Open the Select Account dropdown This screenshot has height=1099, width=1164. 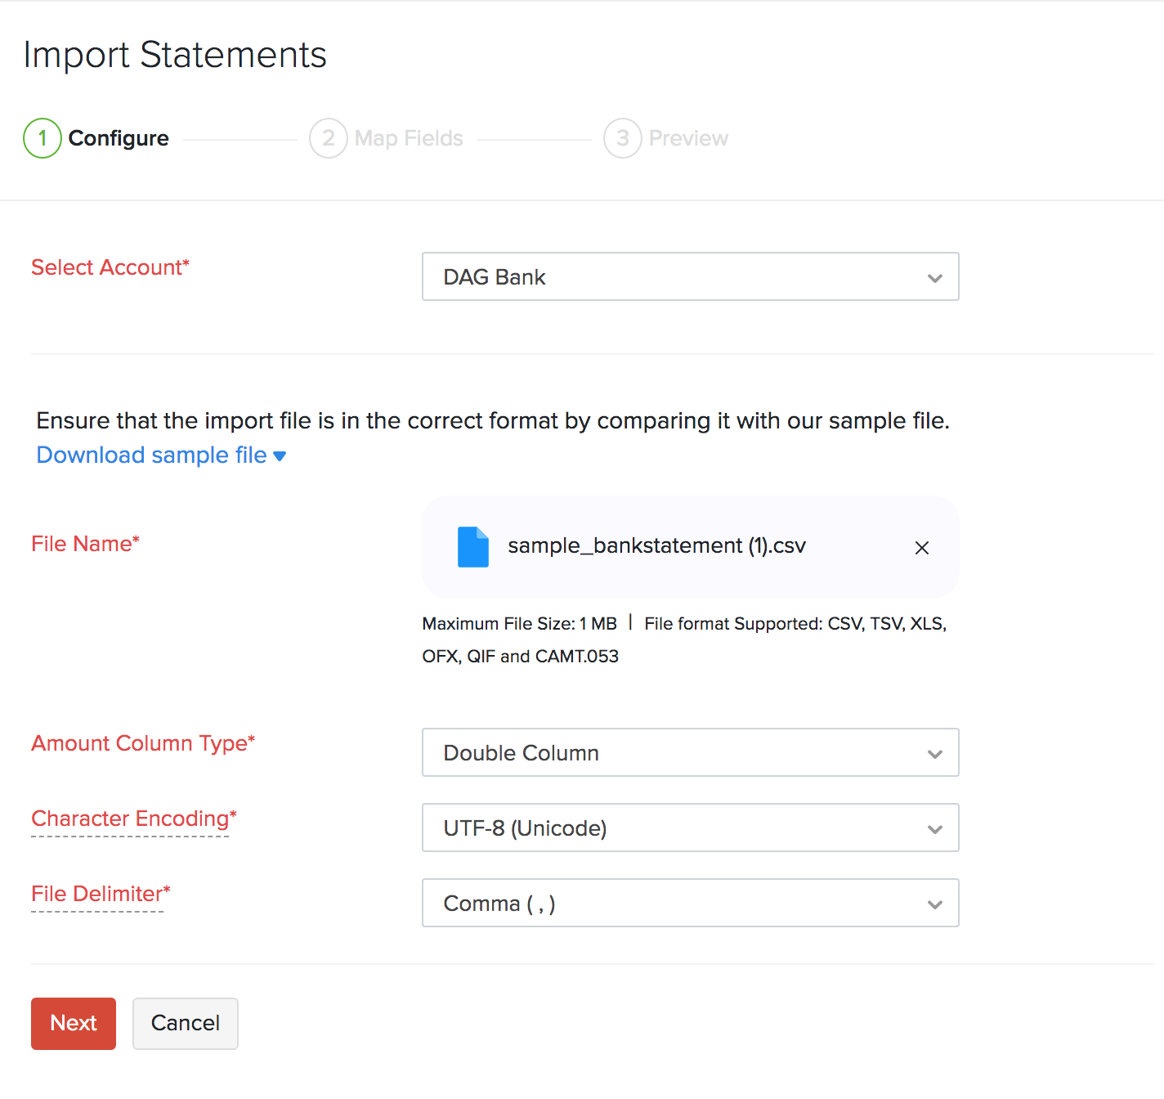coord(689,276)
